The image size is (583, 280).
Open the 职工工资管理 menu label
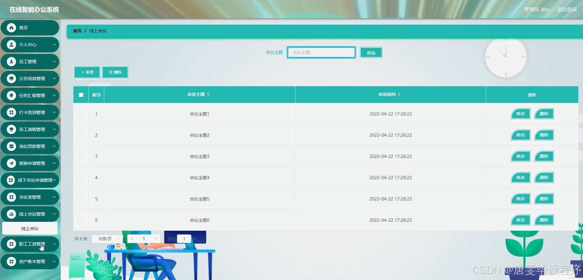pos(32,244)
